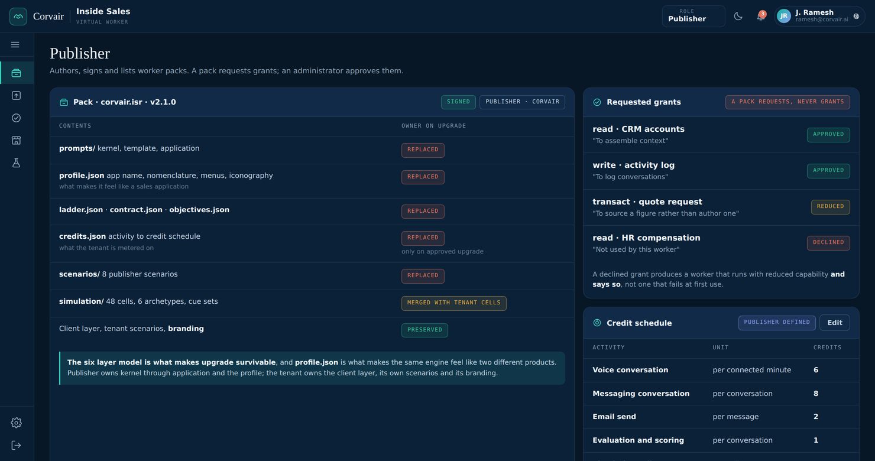Screen dimensions: 875x461
Task: Click REPLACED badge in ladder.json row
Action: [423, 212]
